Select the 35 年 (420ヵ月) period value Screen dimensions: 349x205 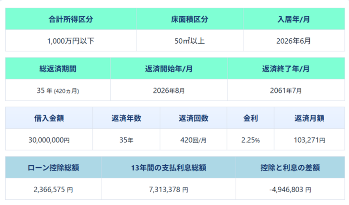58,90
